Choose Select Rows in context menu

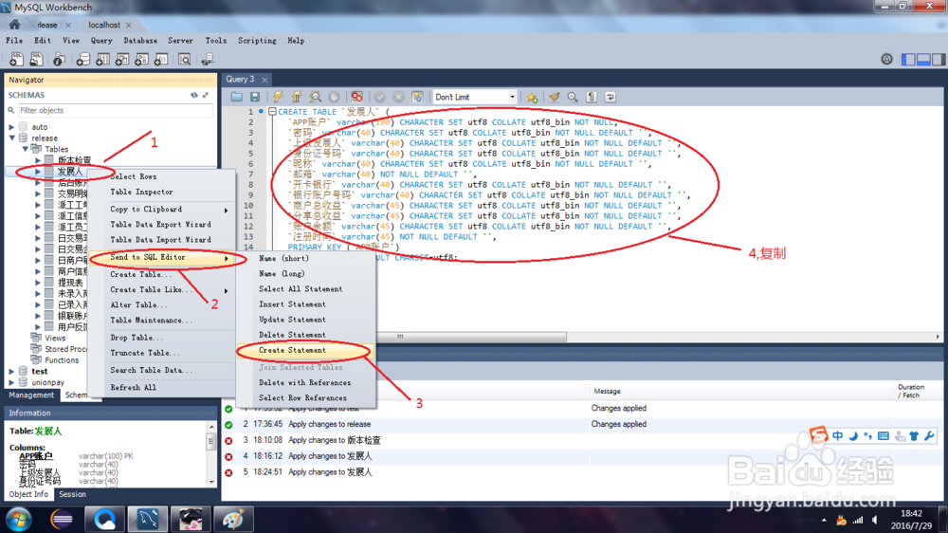tap(162, 176)
